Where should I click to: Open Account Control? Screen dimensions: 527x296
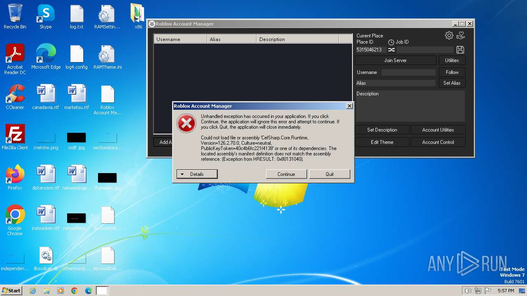point(438,142)
